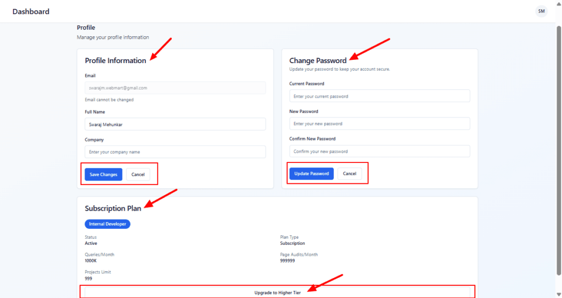This screenshot has height=298, width=562.
Task: Cancel the Change Password form
Action: coord(350,173)
